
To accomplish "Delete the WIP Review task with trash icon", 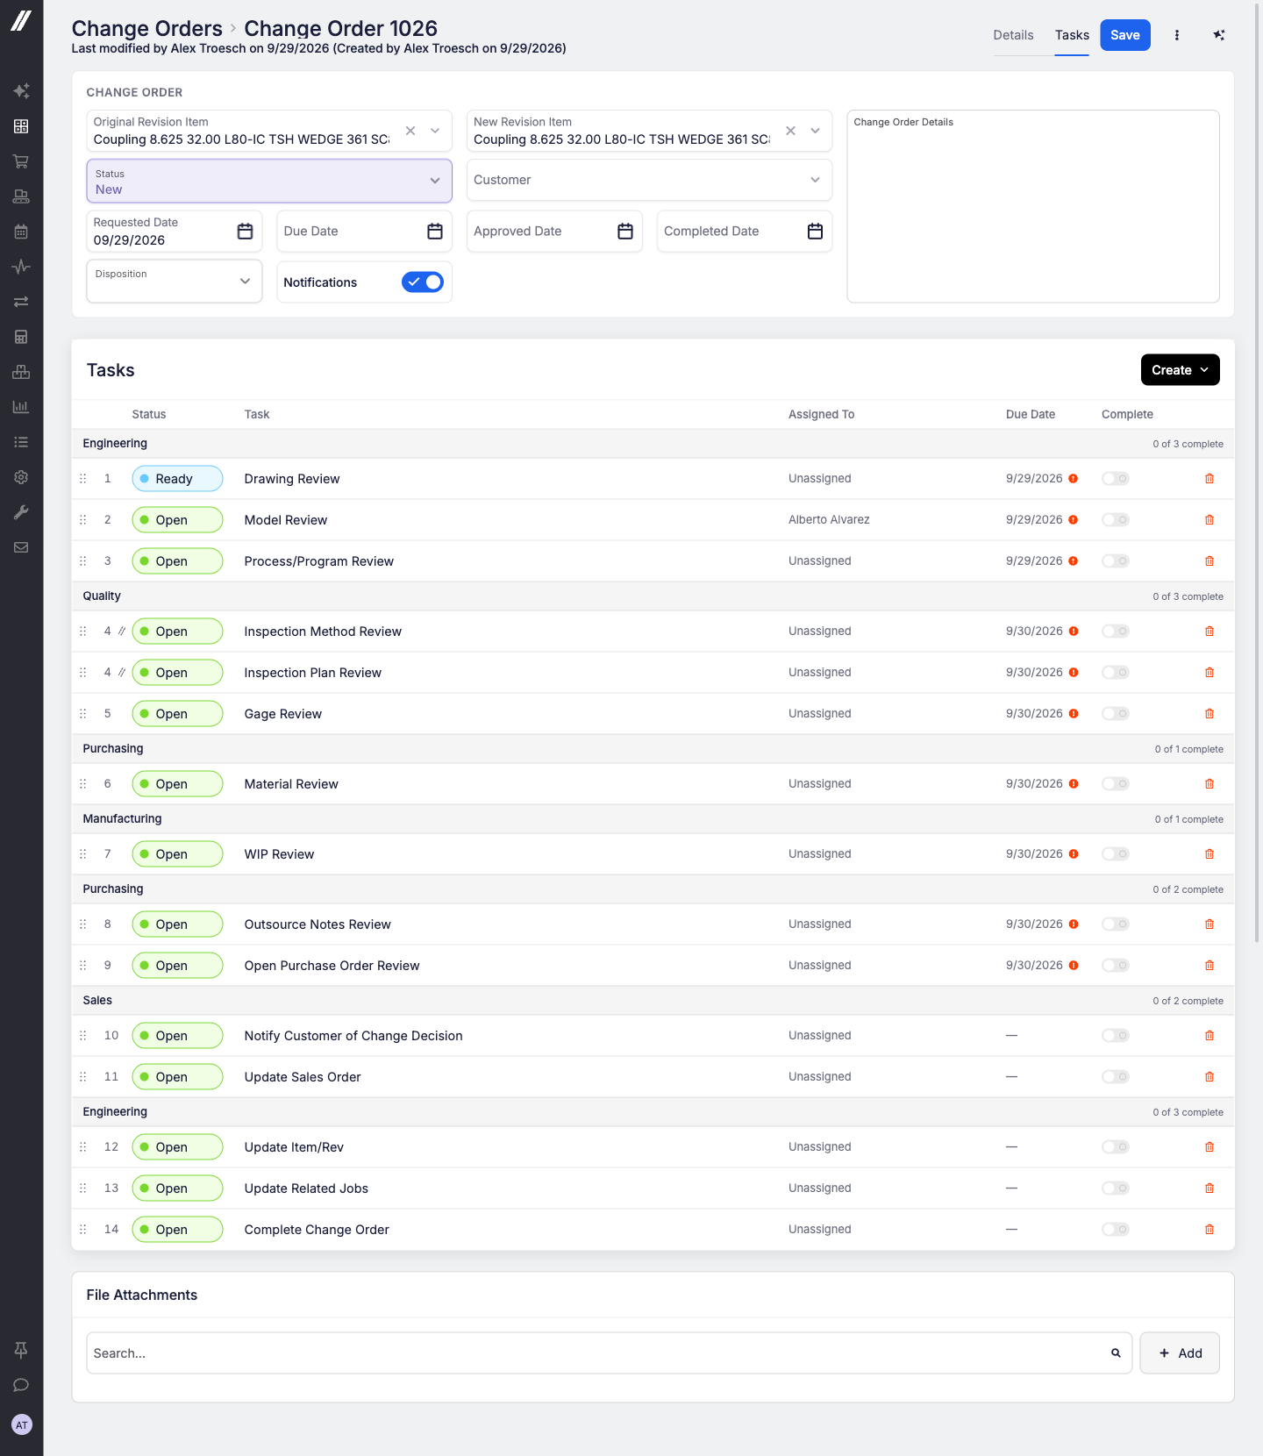I will pyautogui.click(x=1209, y=854).
